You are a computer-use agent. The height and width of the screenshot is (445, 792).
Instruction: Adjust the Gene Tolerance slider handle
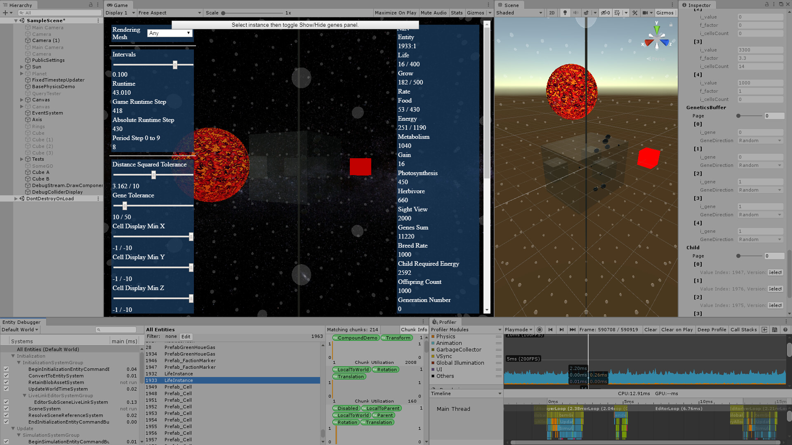[x=125, y=206]
